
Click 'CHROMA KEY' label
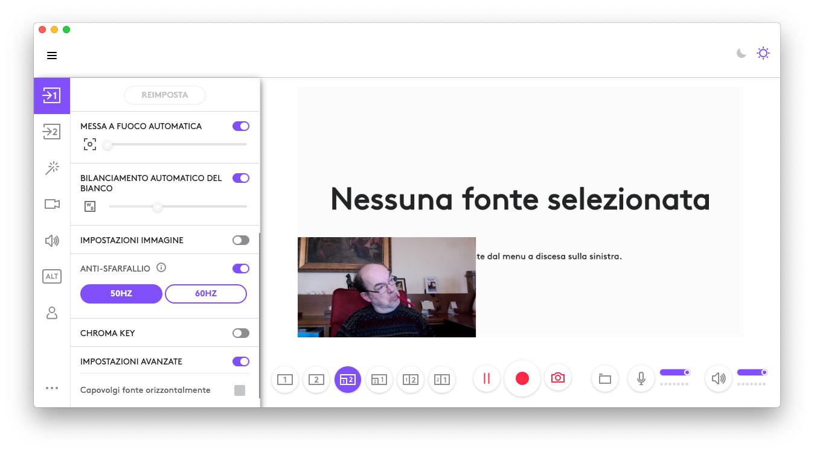click(x=107, y=333)
